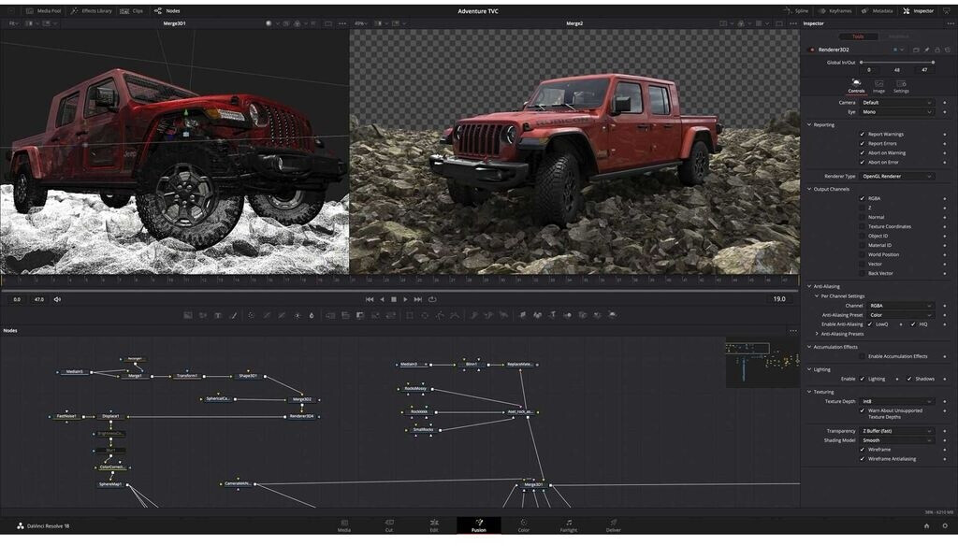
Task: Switch to Media page
Action: (x=344, y=525)
